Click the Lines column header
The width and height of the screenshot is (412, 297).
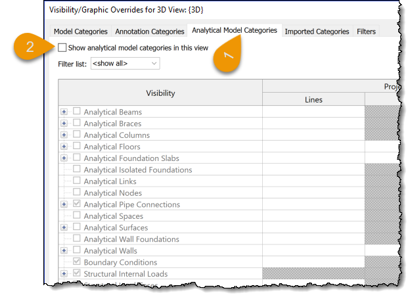coord(313,99)
